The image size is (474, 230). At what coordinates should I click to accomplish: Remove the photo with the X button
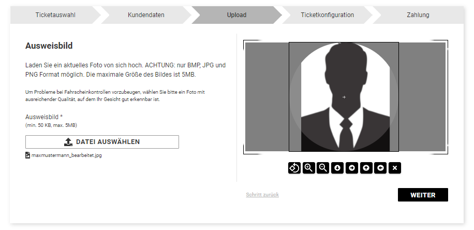pos(395,168)
